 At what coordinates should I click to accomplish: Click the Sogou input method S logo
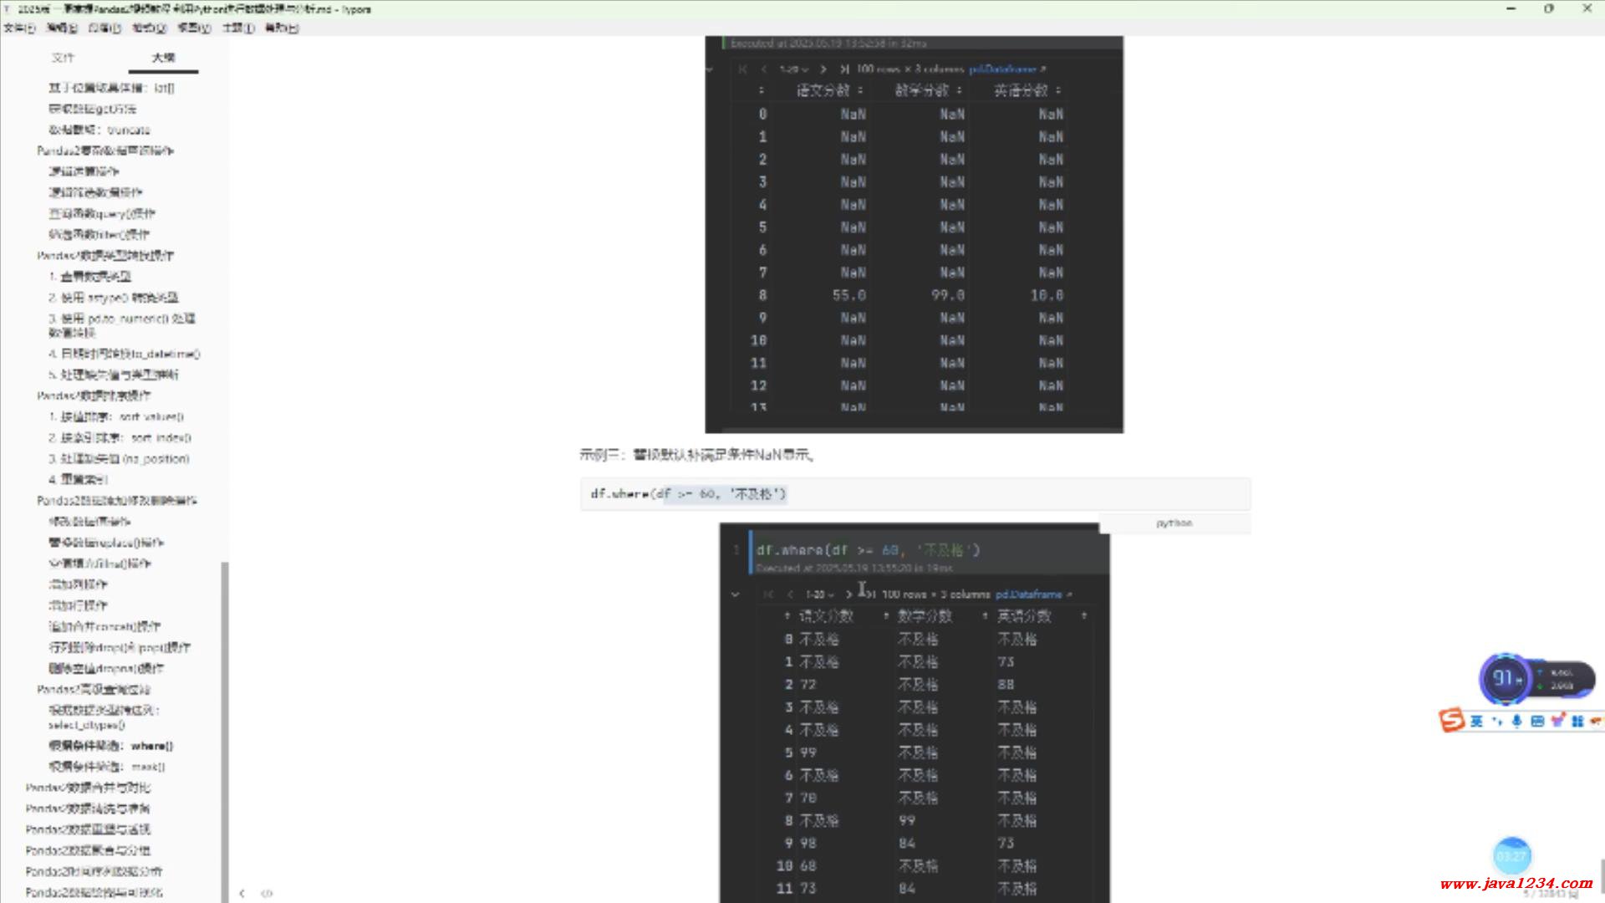pyautogui.click(x=1452, y=720)
